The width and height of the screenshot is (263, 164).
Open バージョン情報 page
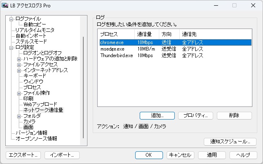pyautogui.click(x=31, y=133)
